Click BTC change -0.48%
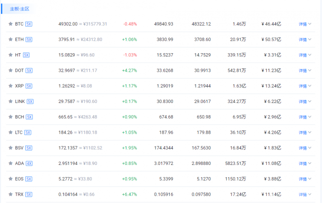 click(130, 24)
